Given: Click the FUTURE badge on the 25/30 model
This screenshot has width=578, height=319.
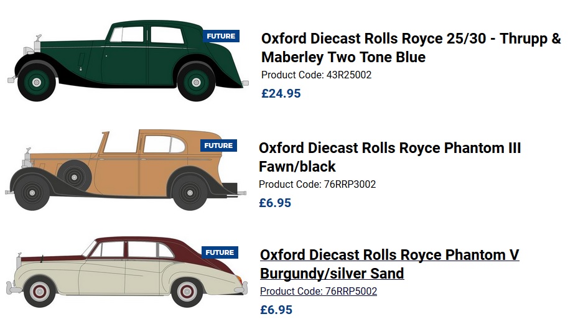Looking at the screenshot, I should pyautogui.click(x=221, y=36).
